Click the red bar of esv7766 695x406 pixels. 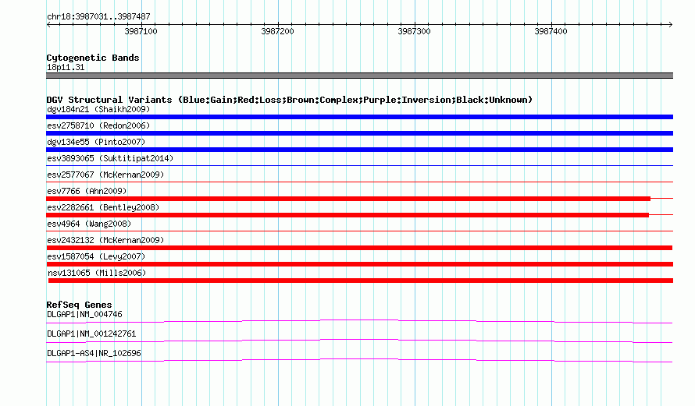coord(348,199)
